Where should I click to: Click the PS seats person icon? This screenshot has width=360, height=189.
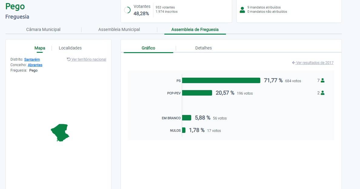[322, 80]
